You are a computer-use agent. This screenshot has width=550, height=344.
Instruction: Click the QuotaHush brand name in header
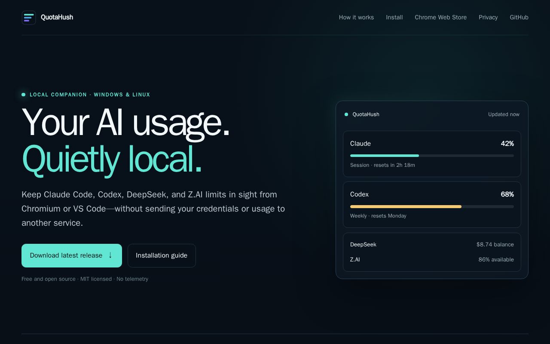click(57, 17)
